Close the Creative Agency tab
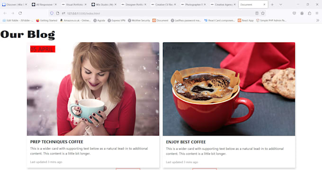 click(x=234, y=5)
